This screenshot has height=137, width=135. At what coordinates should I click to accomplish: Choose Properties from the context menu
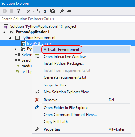[x=82, y=129]
